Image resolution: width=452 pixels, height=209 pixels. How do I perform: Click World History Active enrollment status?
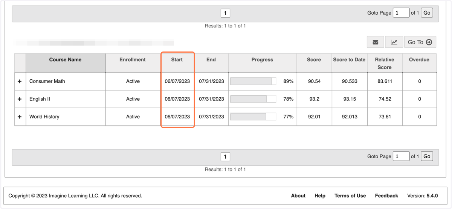click(133, 117)
